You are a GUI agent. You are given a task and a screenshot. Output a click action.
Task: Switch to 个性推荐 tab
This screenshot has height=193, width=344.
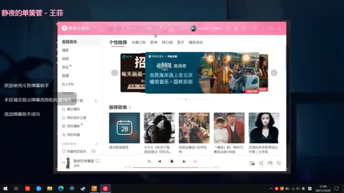tap(118, 42)
